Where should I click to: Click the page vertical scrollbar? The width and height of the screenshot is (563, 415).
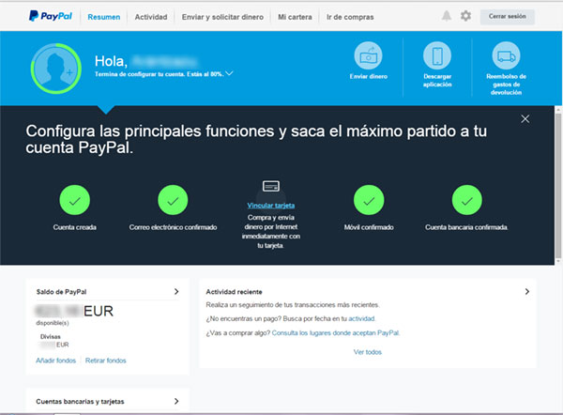558,185
